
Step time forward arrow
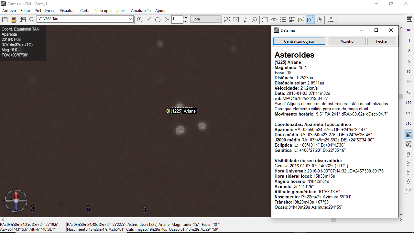pos(167,20)
